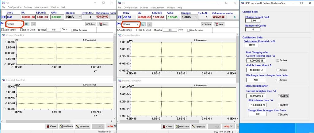Click IR-Value field in P1 window
This screenshot has height=133, width=314.
point(170,30)
